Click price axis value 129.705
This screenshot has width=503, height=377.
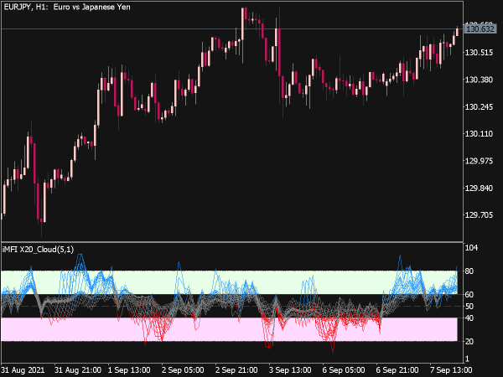479,214
